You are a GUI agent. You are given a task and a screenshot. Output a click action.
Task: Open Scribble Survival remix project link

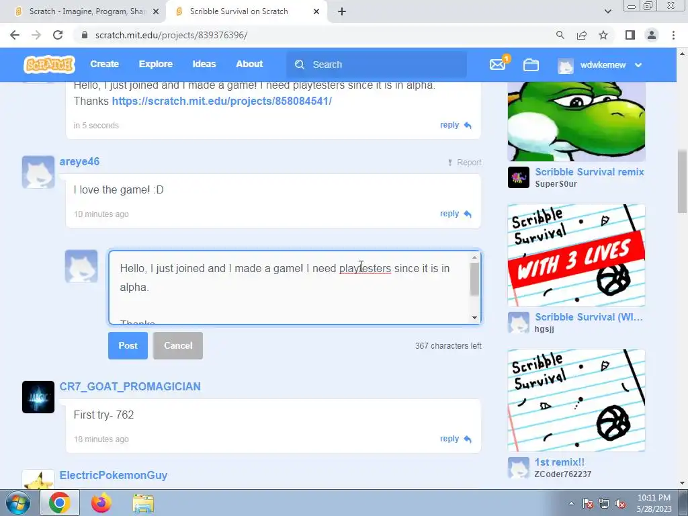click(589, 172)
